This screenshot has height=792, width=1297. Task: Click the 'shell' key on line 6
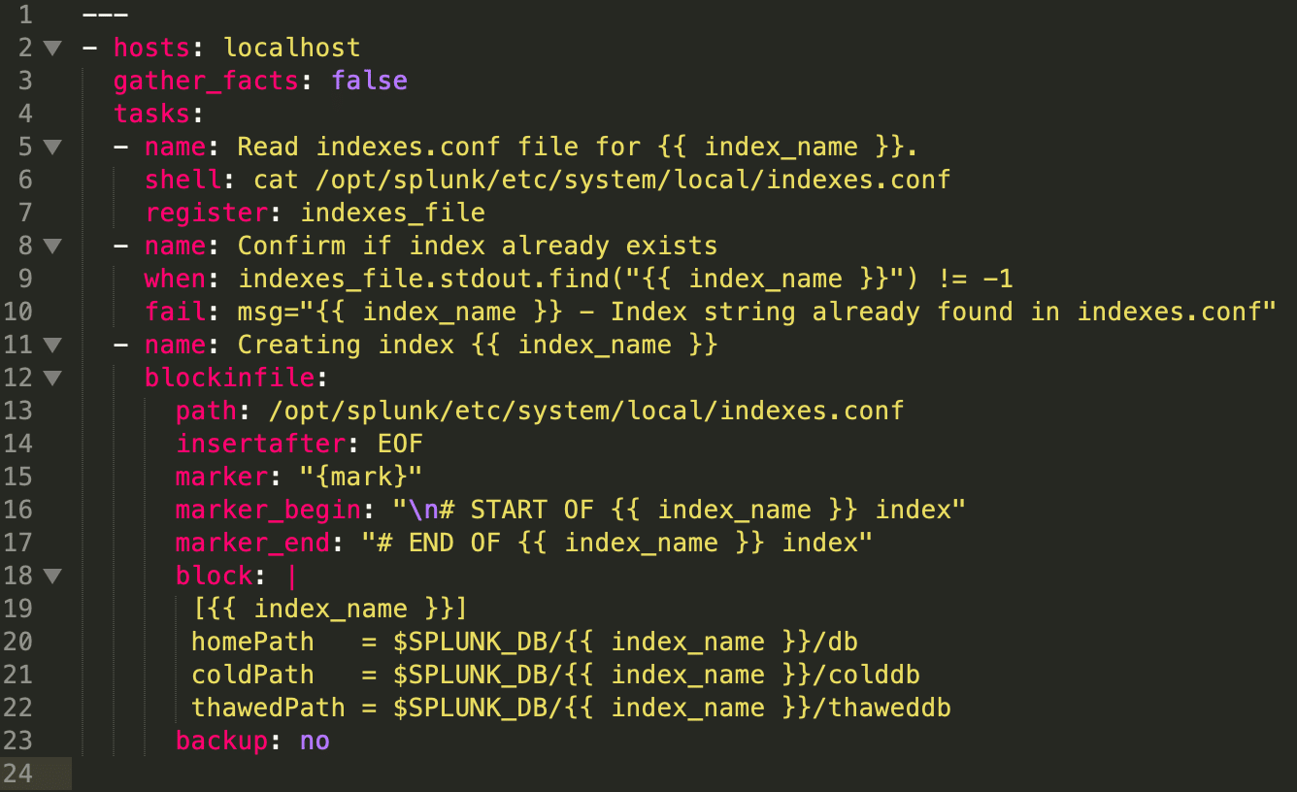pos(183,180)
